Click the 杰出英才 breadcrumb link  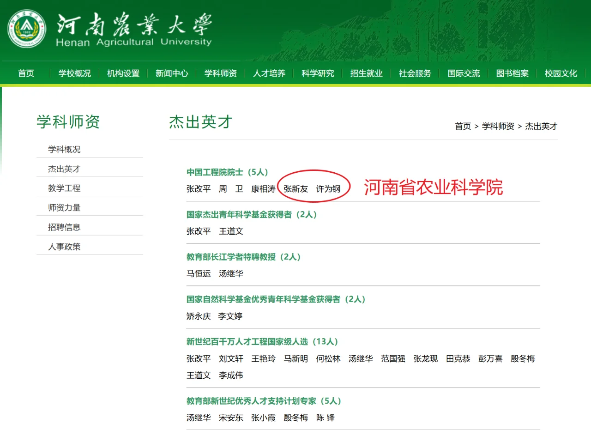click(x=542, y=126)
